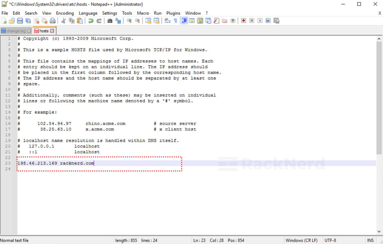Open the Language menu
This screenshot has height=244, width=383.
tap(88, 13)
